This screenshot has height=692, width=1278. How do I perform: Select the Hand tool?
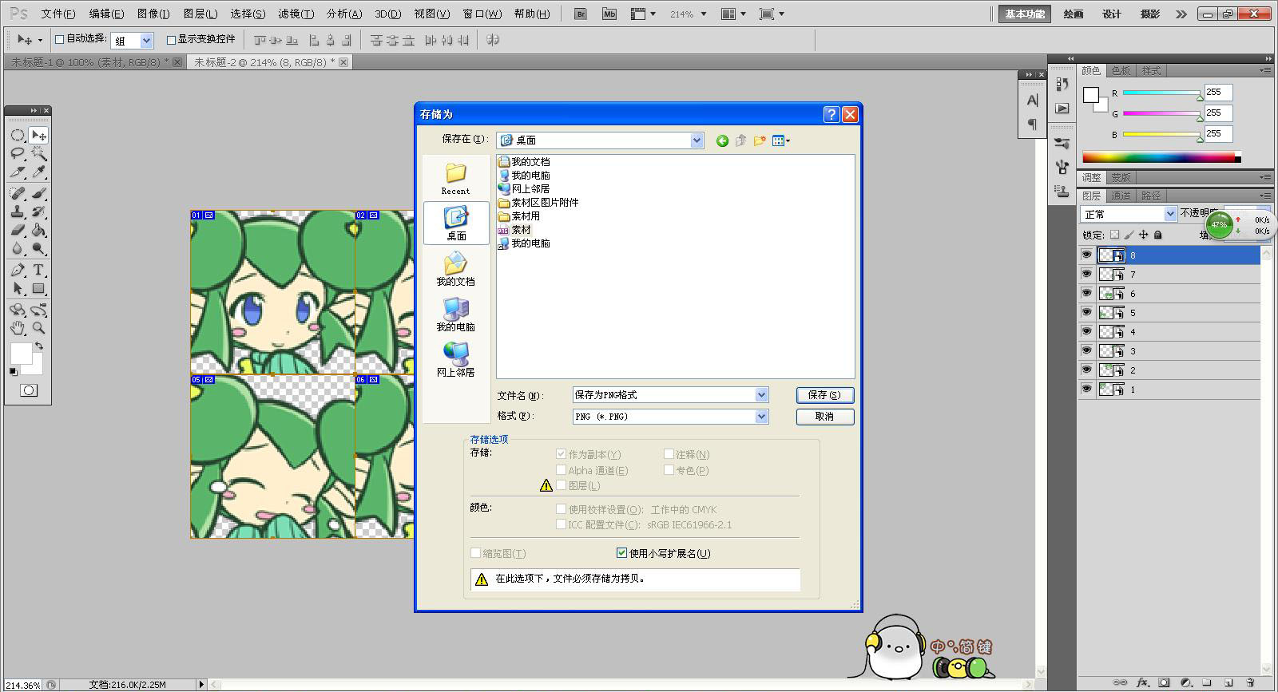tap(18, 328)
